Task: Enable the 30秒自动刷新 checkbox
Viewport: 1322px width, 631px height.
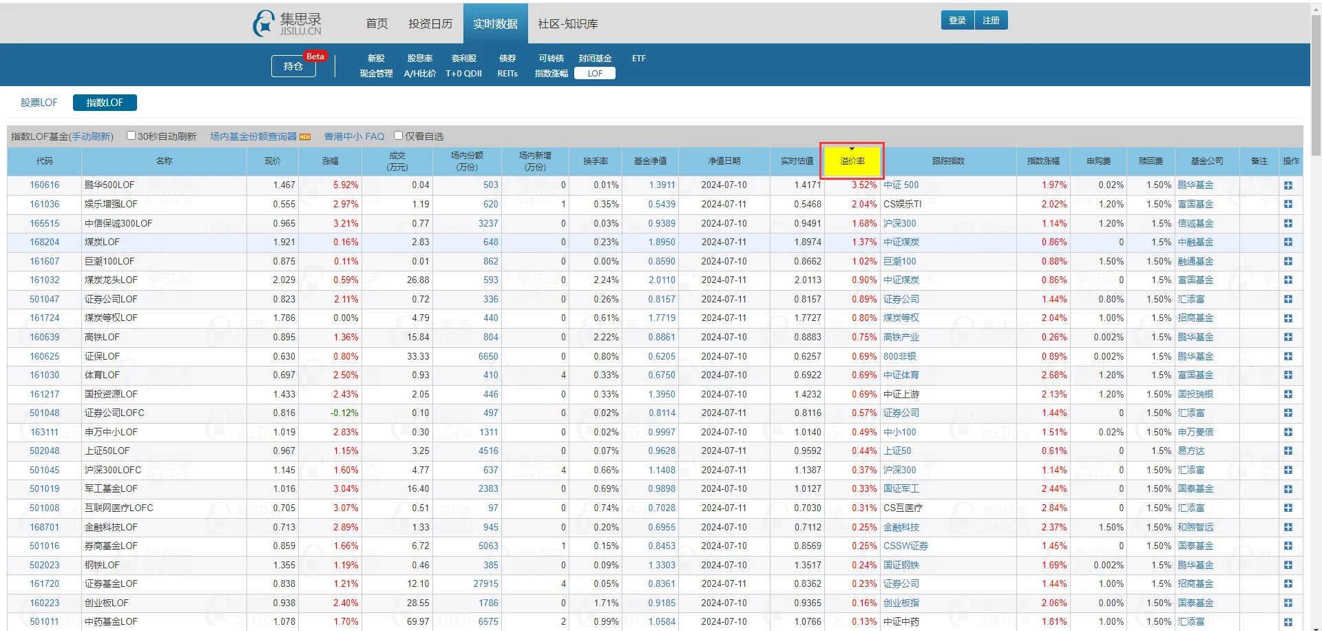Action: coord(131,136)
